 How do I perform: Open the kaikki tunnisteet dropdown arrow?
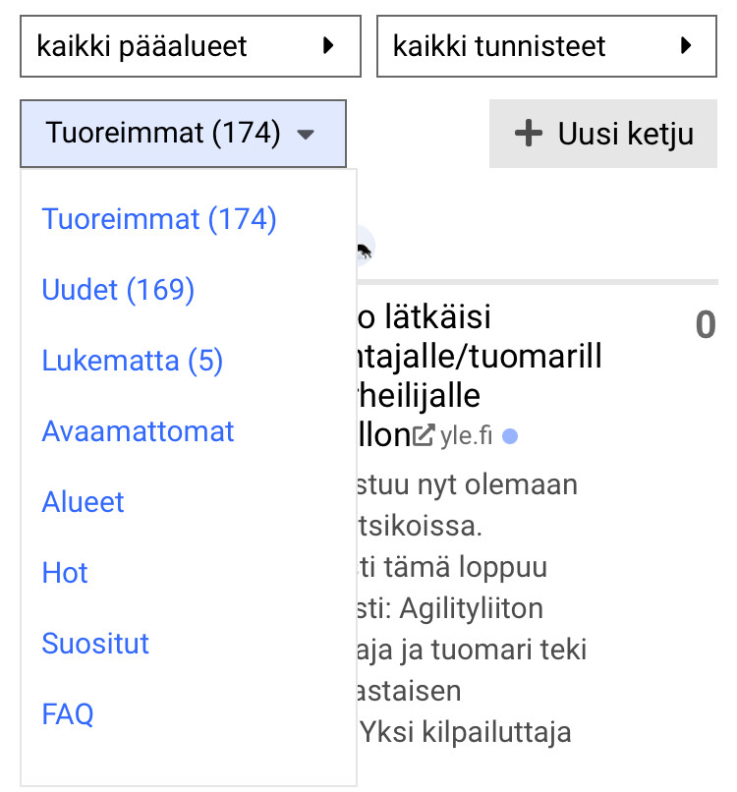685,45
